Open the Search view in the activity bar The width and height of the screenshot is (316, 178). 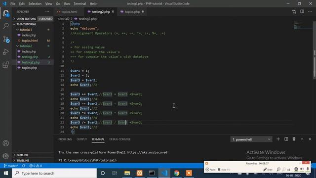tap(6, 26)
